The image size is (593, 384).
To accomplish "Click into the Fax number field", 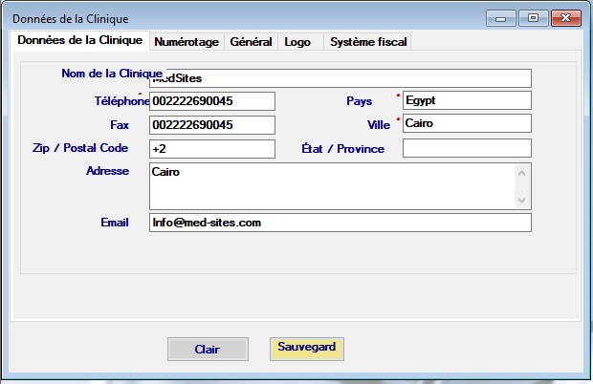I will [x=211, y=124].
